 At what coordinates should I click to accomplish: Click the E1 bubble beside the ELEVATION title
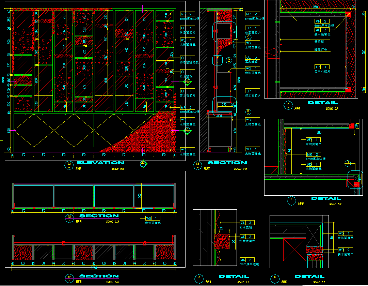(x=69, y=164)
